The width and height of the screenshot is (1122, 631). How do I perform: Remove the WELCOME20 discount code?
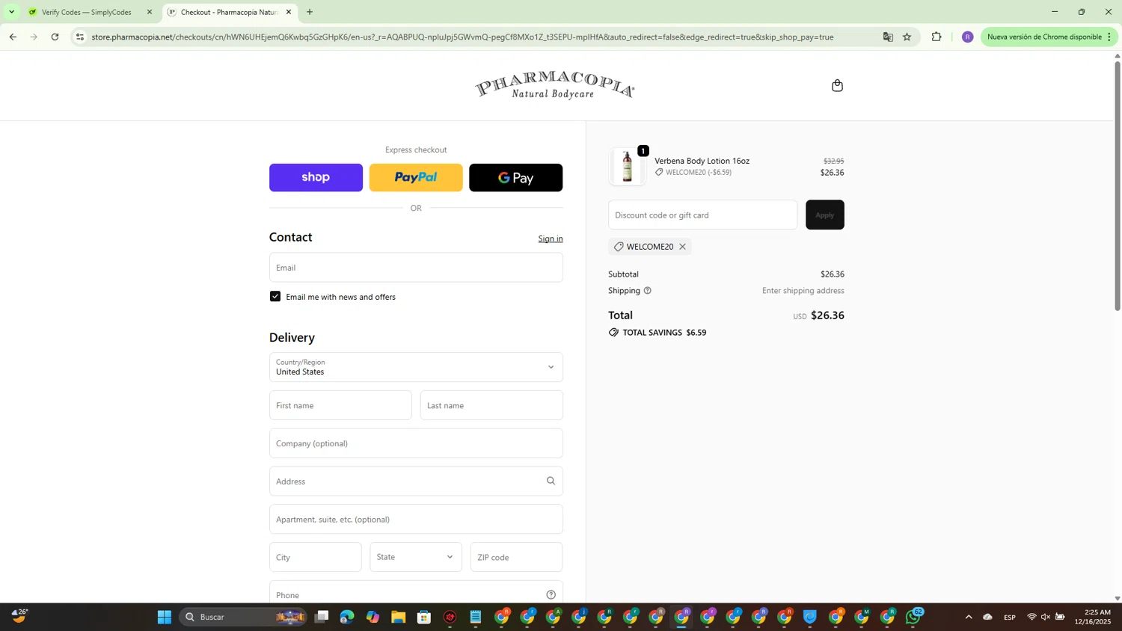coord(682,247)
